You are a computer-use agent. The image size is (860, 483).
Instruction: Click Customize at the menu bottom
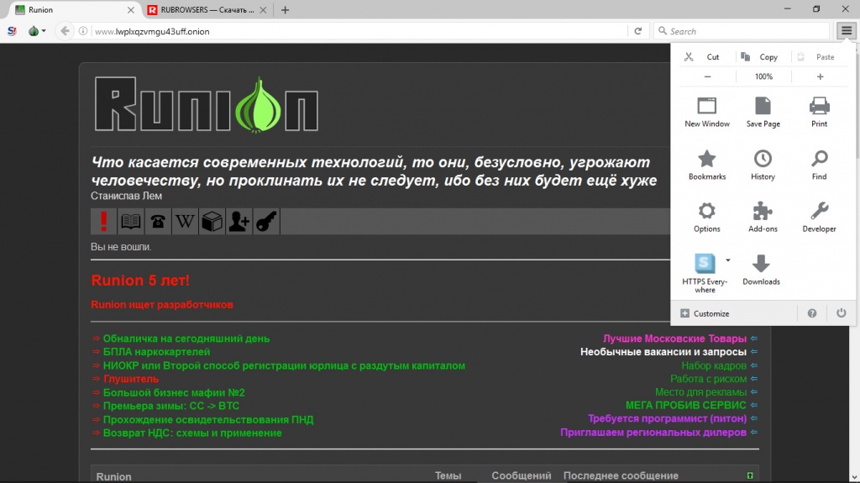point(704,313)
